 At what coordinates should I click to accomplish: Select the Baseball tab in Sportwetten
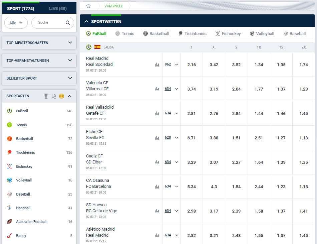point(294,34)
